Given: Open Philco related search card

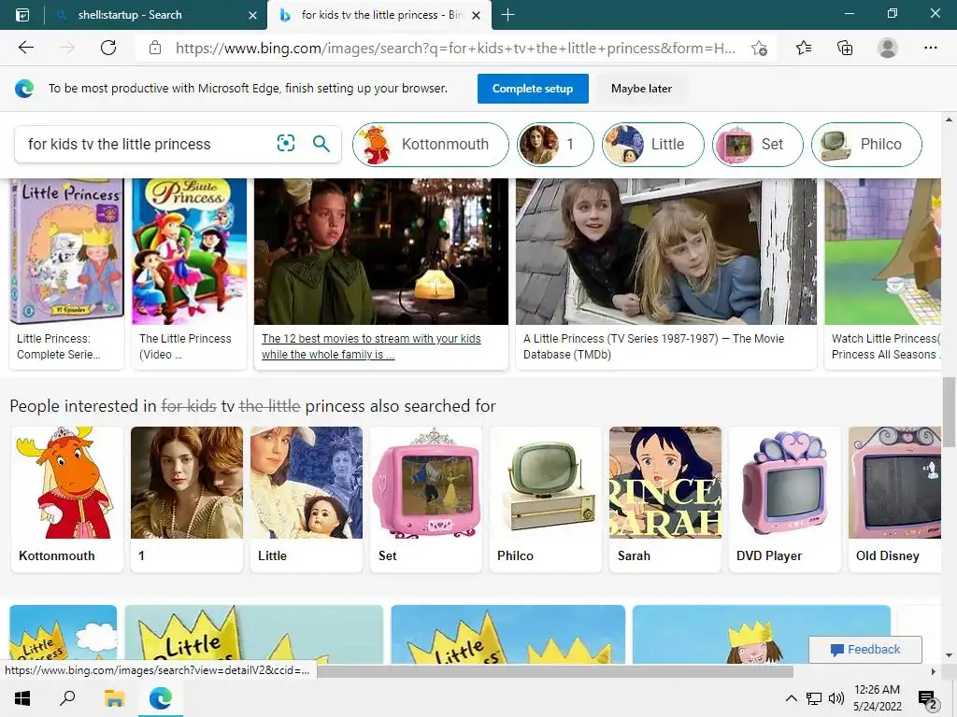Looking at the screenshot, I should pyautogui.click(x=546, y=499).
